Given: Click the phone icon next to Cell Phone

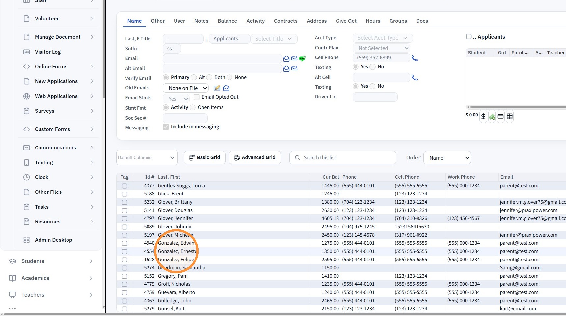Looking at the screenshot, I should pos(415,58).
